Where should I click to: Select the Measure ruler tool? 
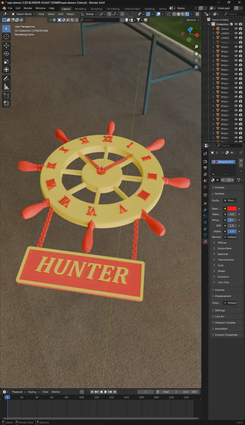click(6, 86)
